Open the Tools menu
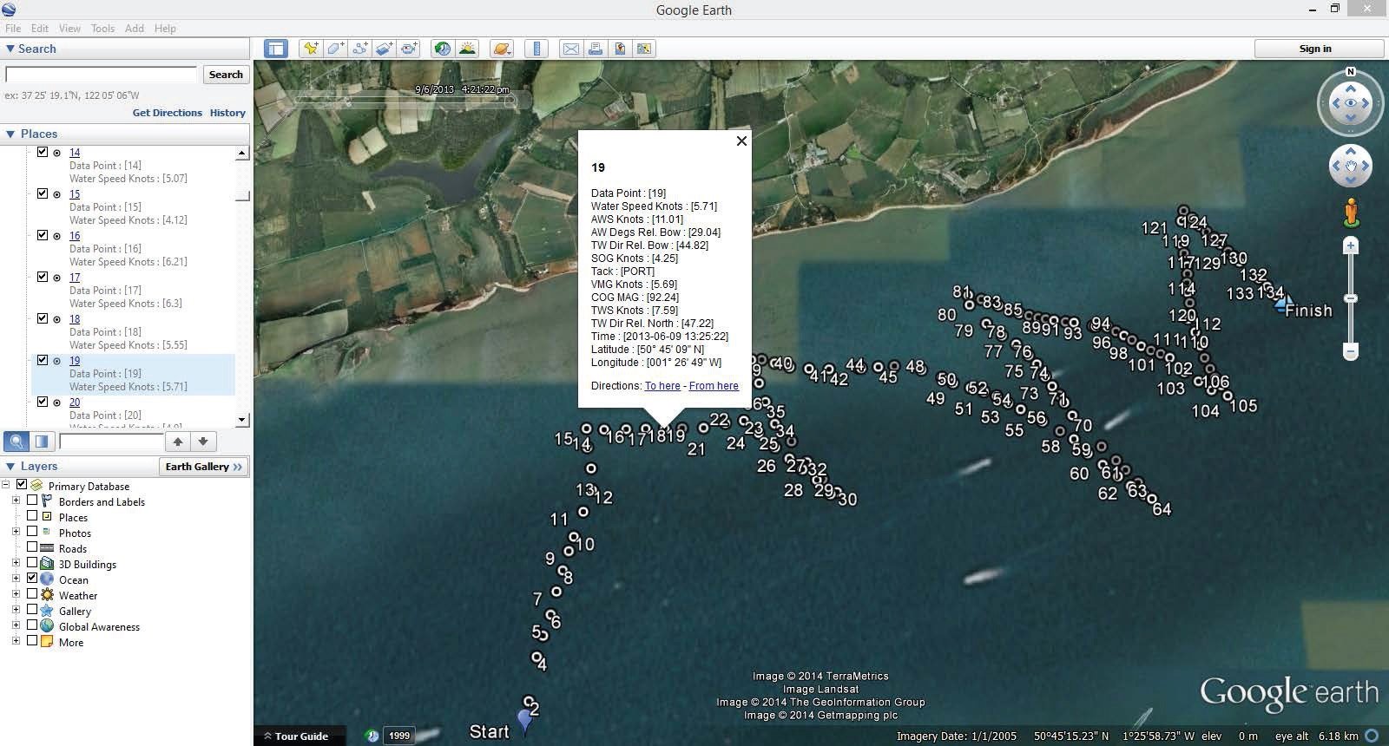Viewport: 1389px width, 746px height. pos(102,28)
